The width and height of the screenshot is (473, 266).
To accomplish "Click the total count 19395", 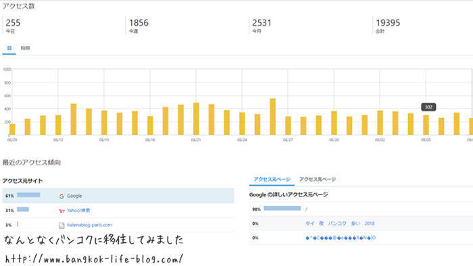I will coord(388,23).
